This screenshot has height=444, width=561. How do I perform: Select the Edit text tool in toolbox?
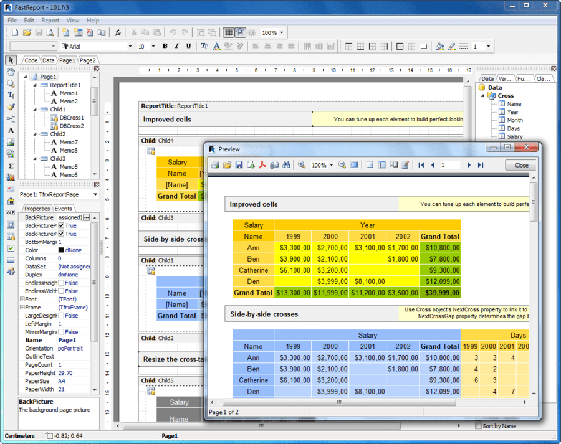(11, 95)
